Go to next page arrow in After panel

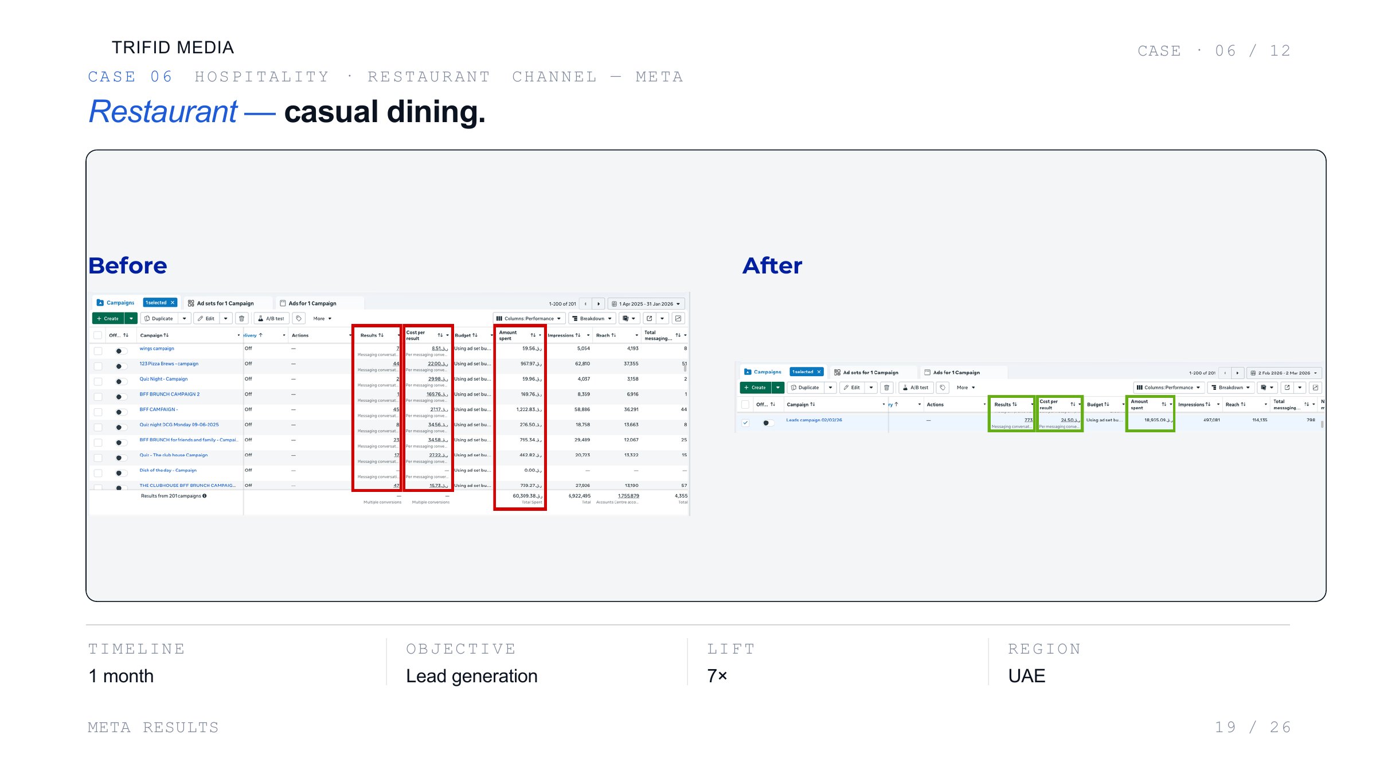click(1237, 373)
